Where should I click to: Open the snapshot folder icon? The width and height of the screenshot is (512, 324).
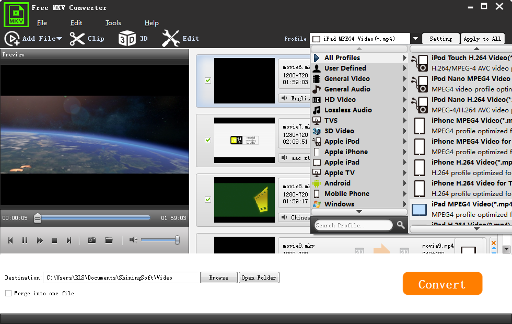[x=109, y=240]
